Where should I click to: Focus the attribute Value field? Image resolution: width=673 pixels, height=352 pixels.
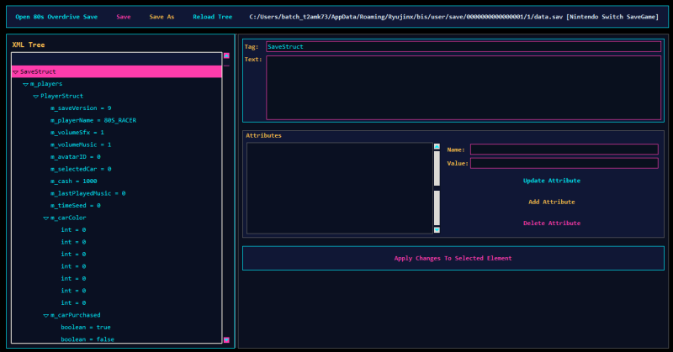pyautogui.click(x=564, y=163)
